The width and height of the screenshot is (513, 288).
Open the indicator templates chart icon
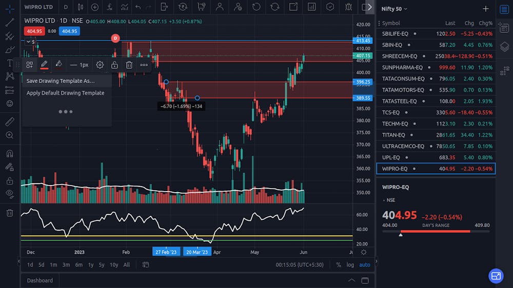[x=124, y=7]
